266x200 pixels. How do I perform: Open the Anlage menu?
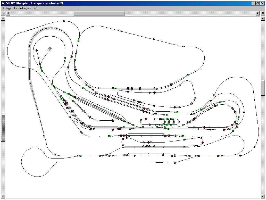(x=7, y=8)
